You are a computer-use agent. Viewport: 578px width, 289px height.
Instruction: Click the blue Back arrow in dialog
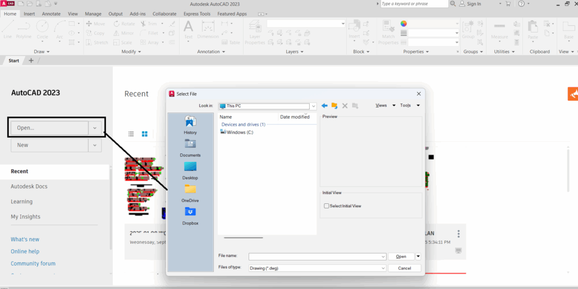pyautogui.click(x=324, y=105)
